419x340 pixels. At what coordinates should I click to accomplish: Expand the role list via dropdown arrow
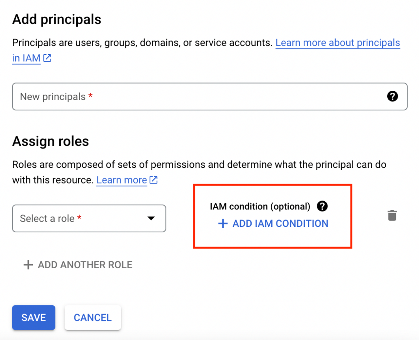(151, 218)
